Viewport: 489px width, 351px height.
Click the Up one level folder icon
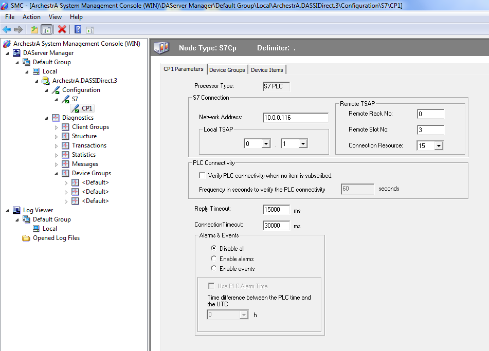(34, 29)
